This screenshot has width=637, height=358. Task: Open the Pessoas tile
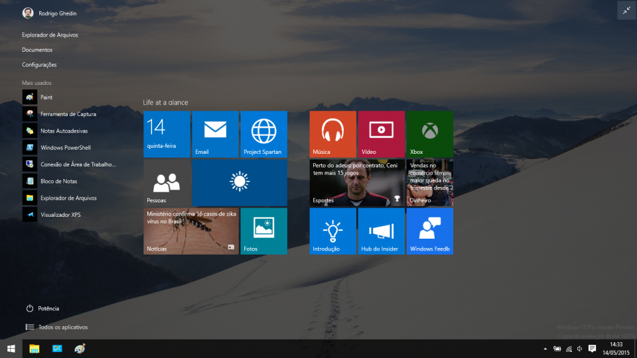(x=167, y=182)
